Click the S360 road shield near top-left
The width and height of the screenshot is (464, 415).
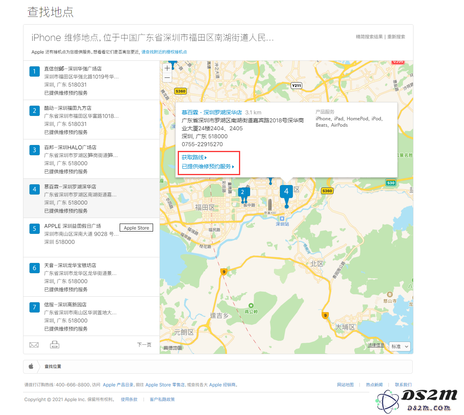coord(181,91)
